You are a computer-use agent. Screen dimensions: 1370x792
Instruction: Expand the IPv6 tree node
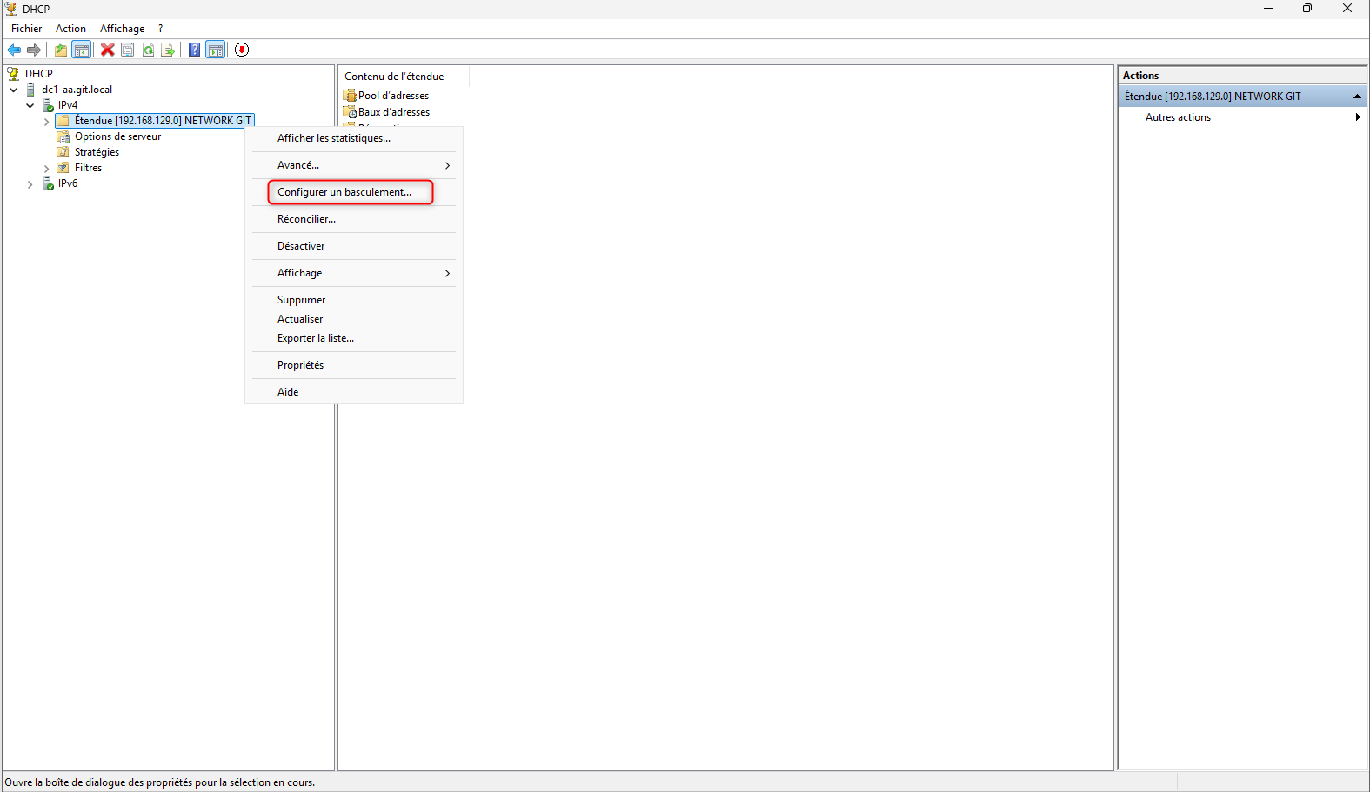(30, 184)
